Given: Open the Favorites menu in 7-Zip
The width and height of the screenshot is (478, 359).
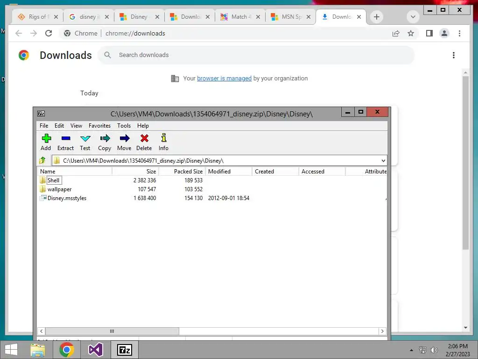Looking at the screenshot, I should tap(100, 126).
